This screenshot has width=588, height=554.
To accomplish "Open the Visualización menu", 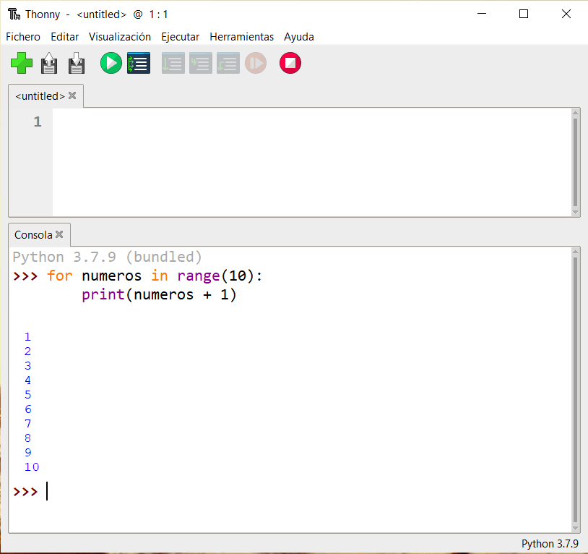I will 120,37.
